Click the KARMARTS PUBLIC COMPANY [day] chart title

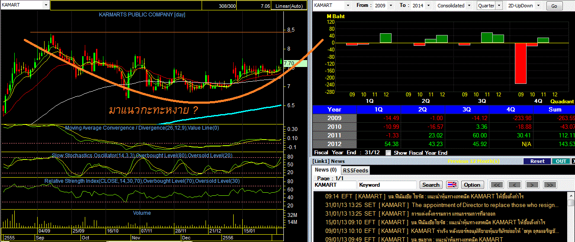coord(142,14)
